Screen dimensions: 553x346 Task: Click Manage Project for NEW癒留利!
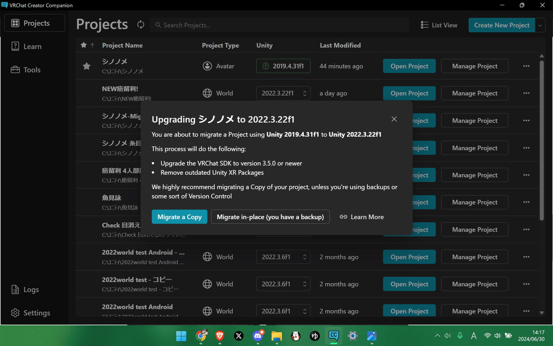475,93
